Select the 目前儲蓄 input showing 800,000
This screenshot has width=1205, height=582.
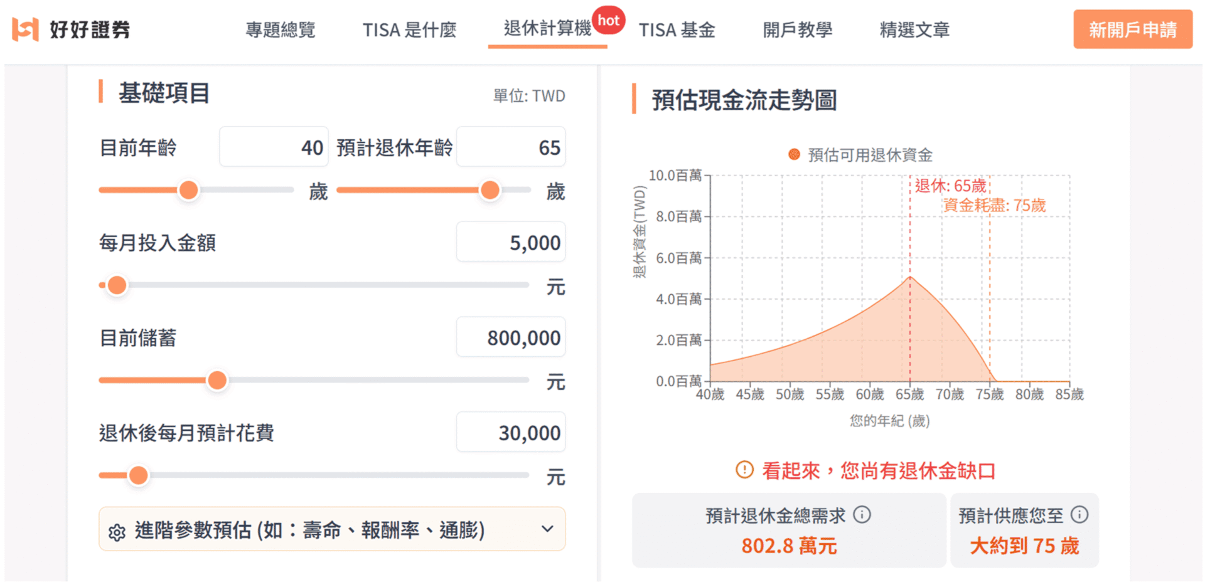pyautogui.click(x=510, y=337)
